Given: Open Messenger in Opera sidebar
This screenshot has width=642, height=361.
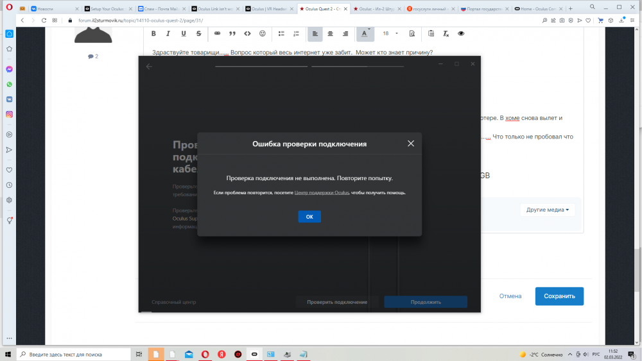Looking at the screenshot, I should pyautogui.click(x=10, y=69).
